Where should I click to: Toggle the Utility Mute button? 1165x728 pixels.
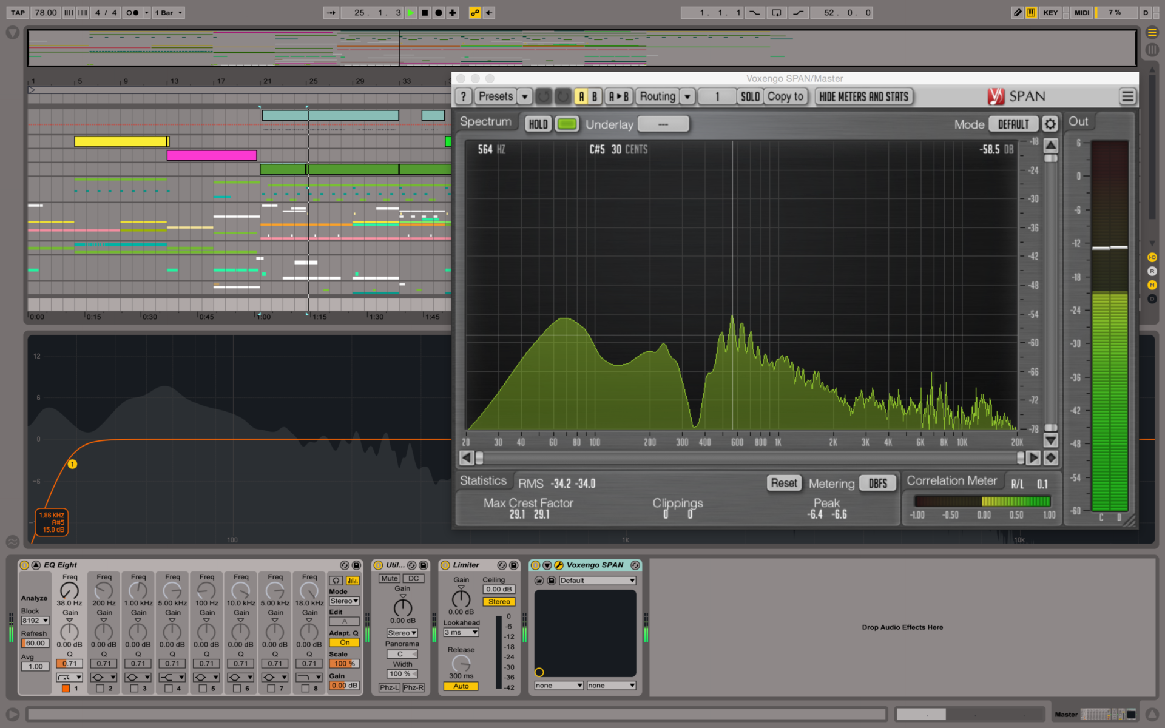coord(389,578)
